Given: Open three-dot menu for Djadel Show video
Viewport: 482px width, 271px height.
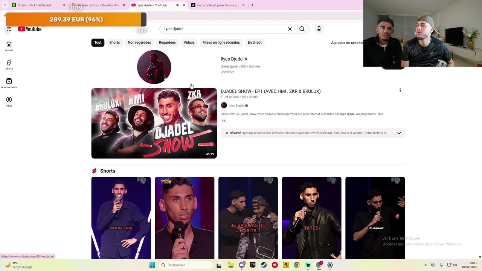Looking at the screenshot, I should [x=400, y=90].
